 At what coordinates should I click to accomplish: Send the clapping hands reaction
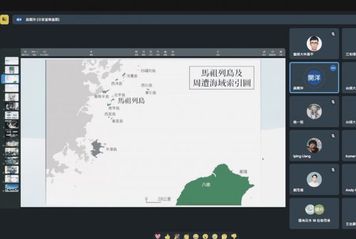coord(186,235)
